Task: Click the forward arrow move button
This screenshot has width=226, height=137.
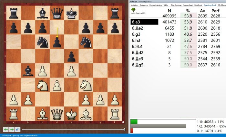Action: point(12,129)
